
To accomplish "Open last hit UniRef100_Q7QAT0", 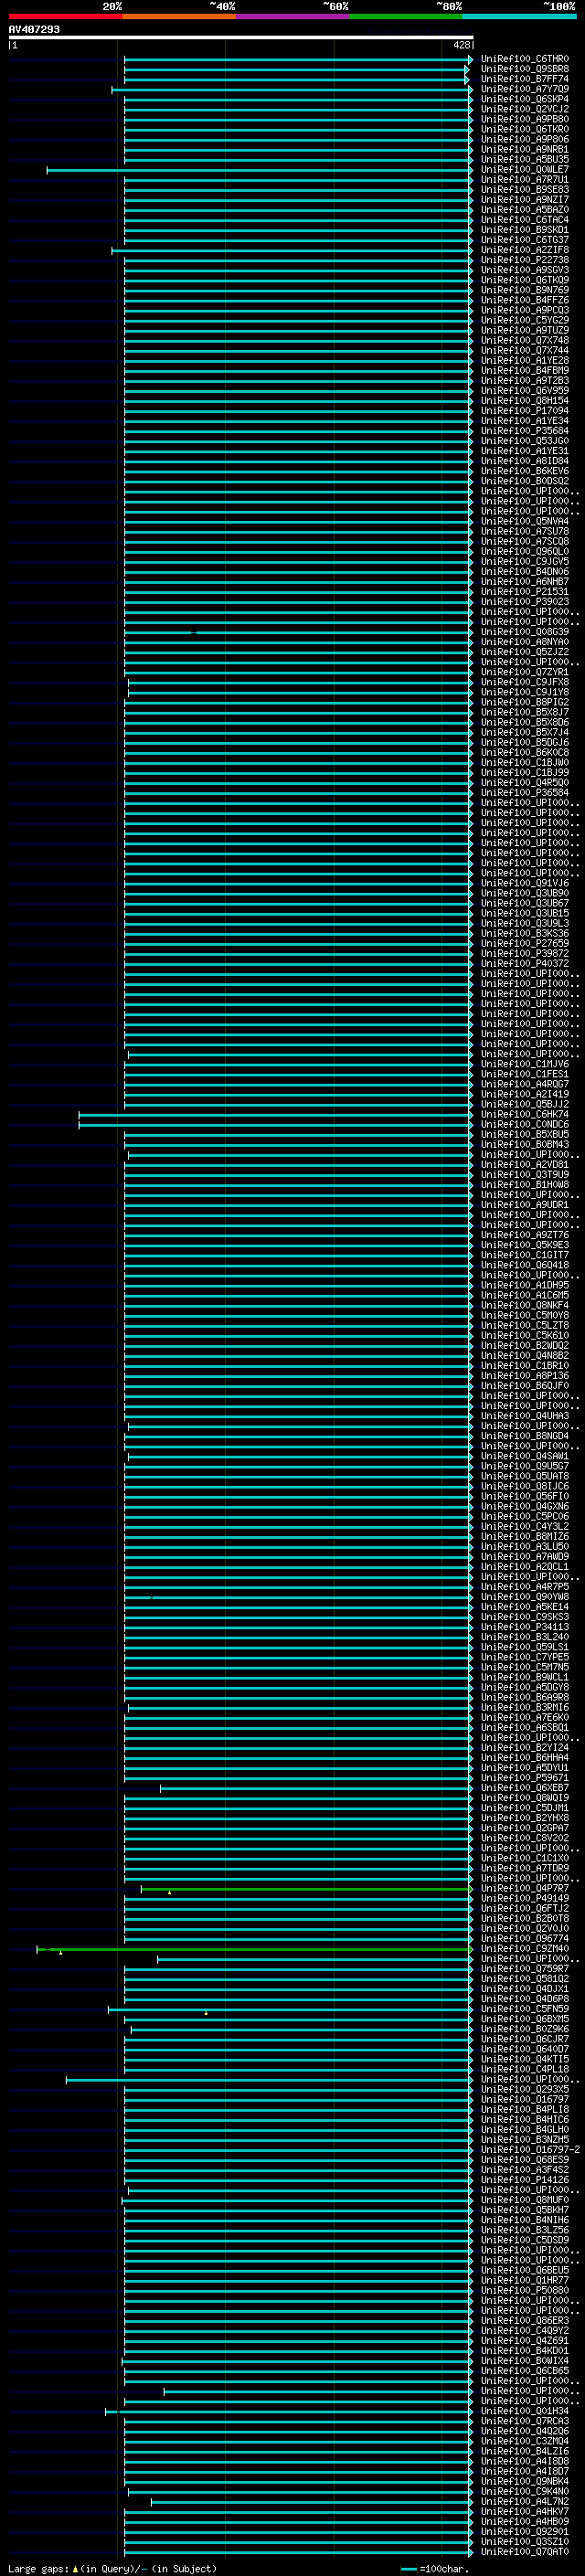I will (x=524, y=2553).
